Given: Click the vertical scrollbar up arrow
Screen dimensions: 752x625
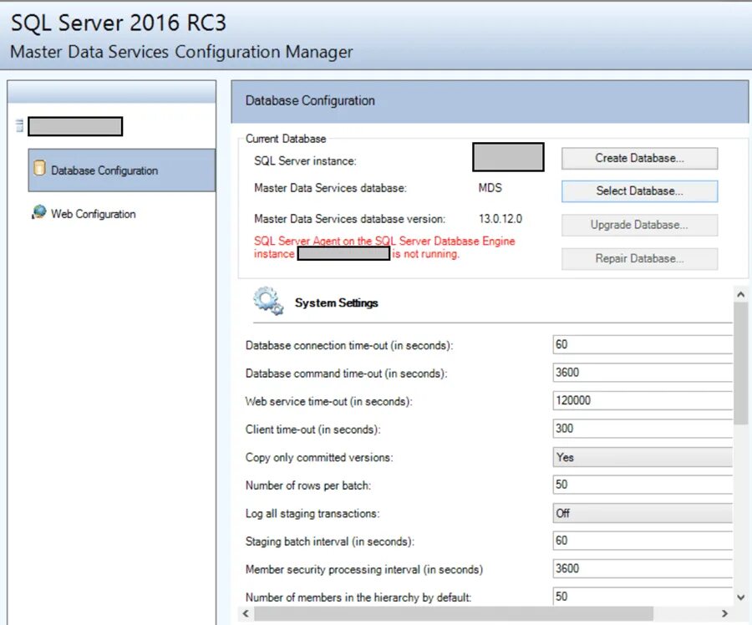Looking at the screenshot, I should tap(741, 294).
